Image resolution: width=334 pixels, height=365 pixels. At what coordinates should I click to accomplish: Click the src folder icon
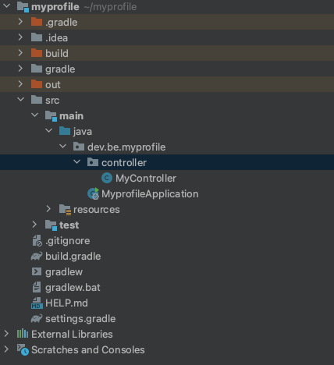tap(37, 100)
